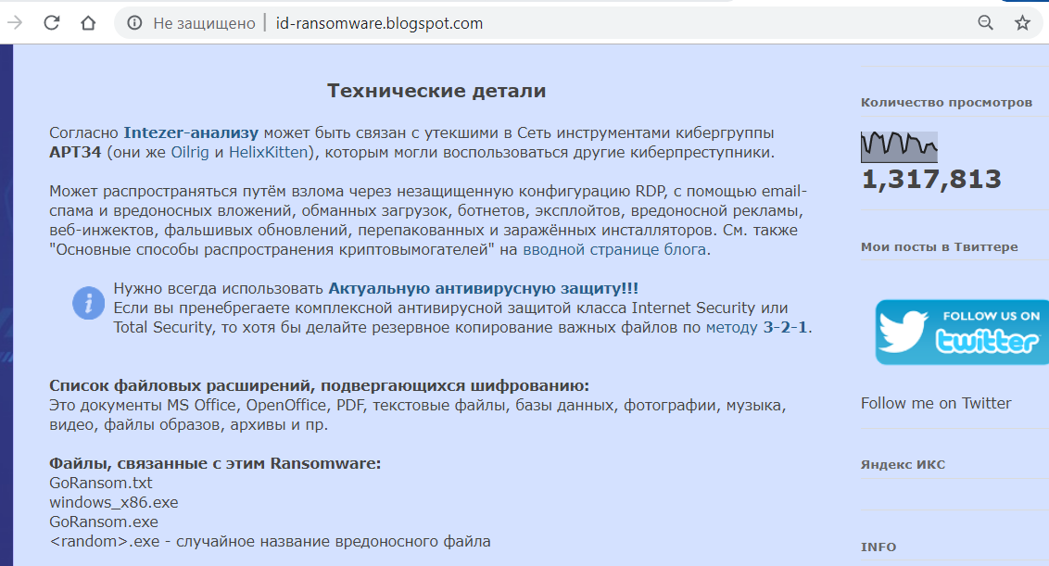Click the 'Follow me on Twitter' text

point(936,404)
